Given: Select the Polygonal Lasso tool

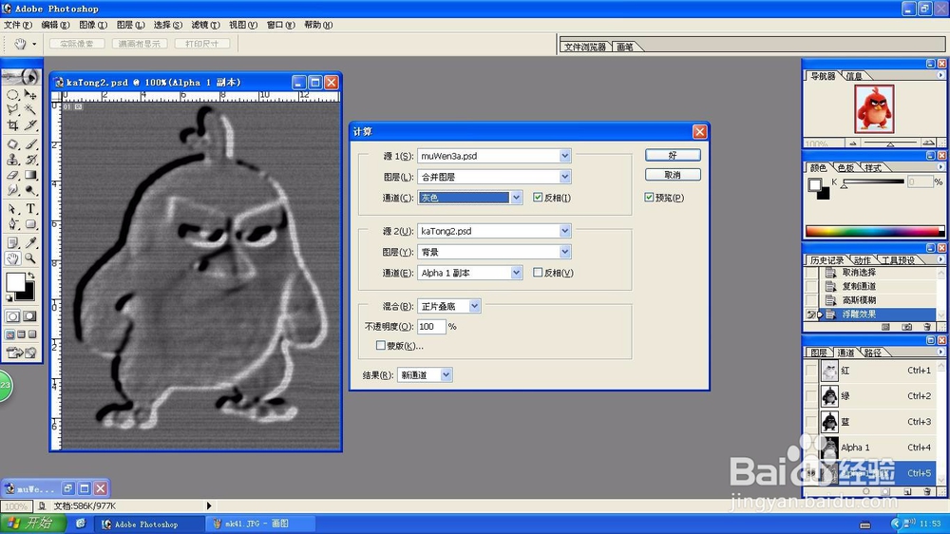Looking at the screenshot, I should [12, 109].
